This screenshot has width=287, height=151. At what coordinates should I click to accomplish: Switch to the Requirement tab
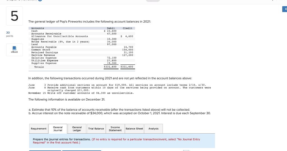(39, 129)
